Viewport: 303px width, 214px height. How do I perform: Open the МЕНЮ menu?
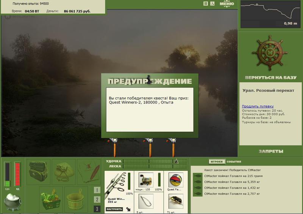[226, 4]
